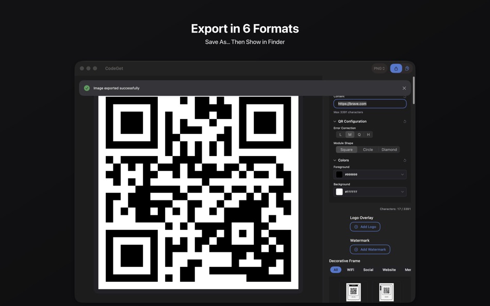490x306 pixels.
Task: Pick the second decorative frame thumbnail
Action: coord(386,292)
